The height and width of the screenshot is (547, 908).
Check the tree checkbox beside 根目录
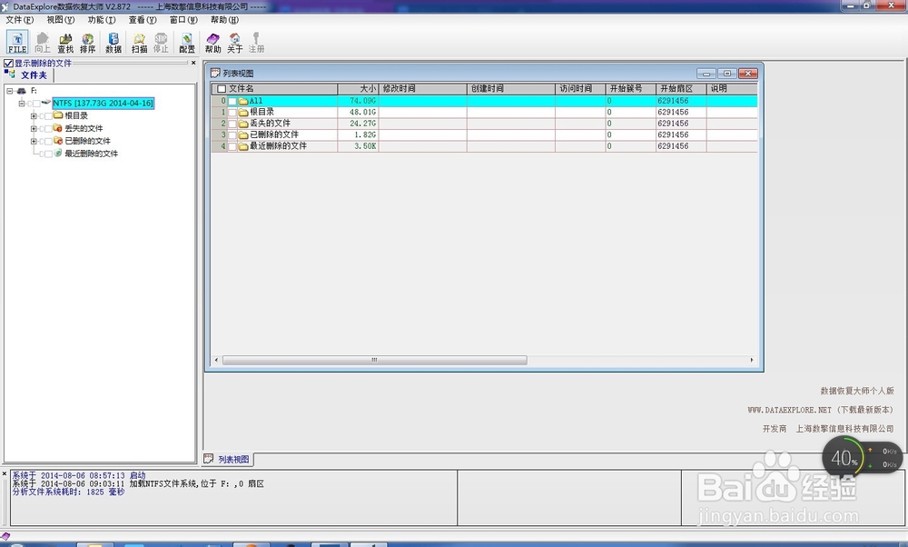48,116
